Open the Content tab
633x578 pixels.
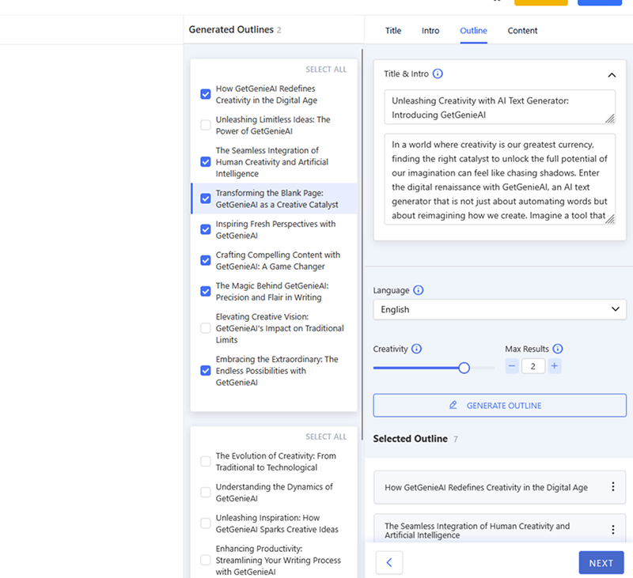coord(522,31)
